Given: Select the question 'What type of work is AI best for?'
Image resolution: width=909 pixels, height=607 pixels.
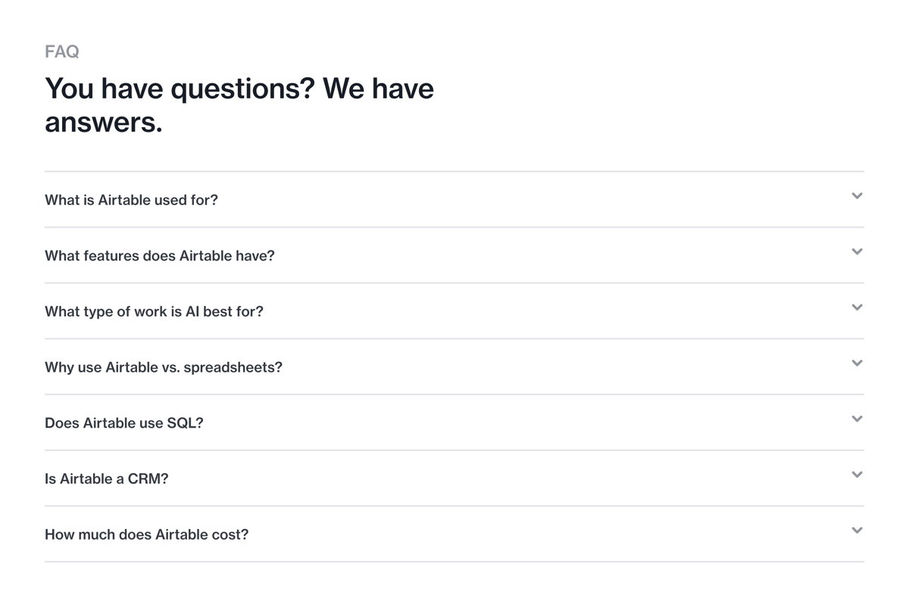Looking at the screenshot, I should click(154, 311).
